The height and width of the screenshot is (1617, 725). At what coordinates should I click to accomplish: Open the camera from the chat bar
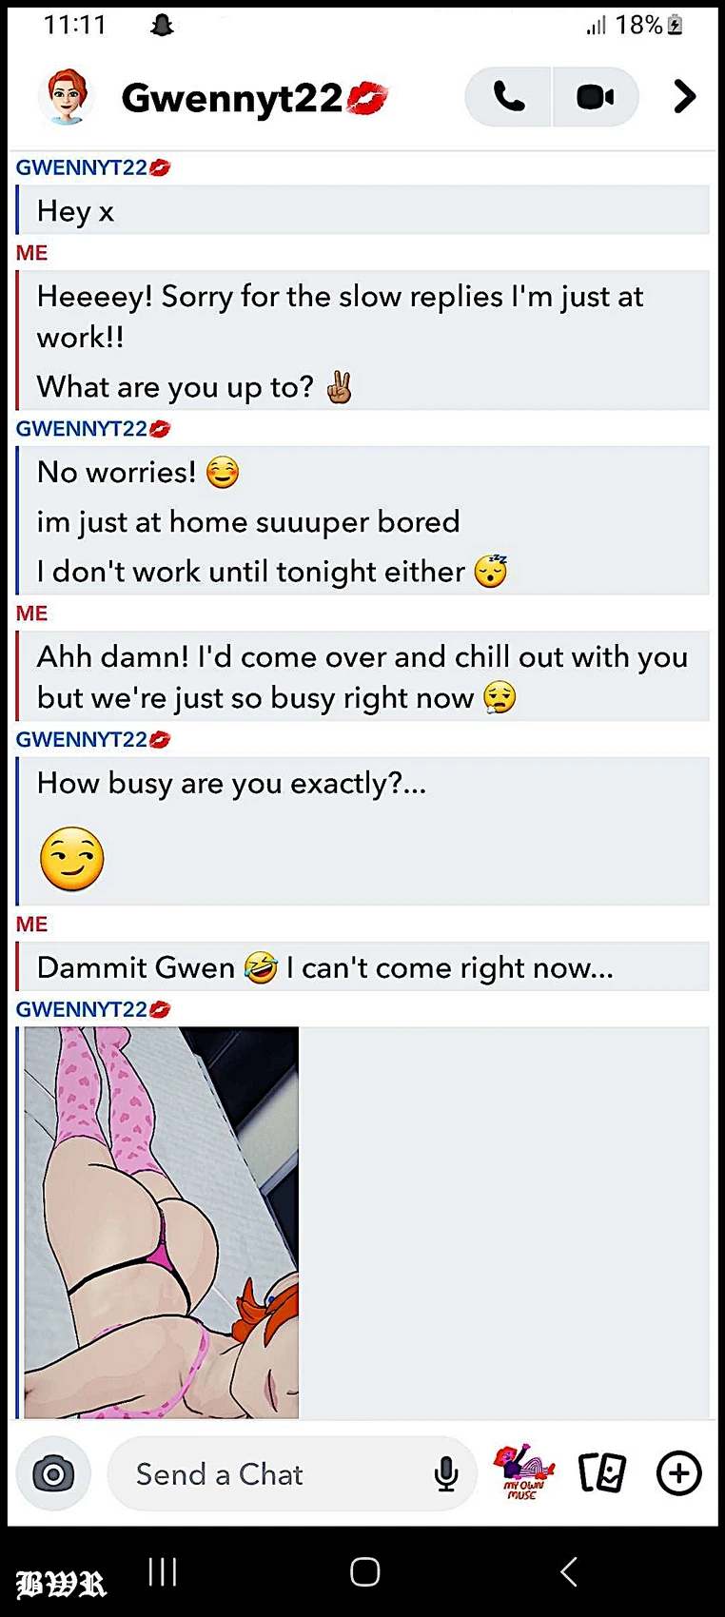54,1474
